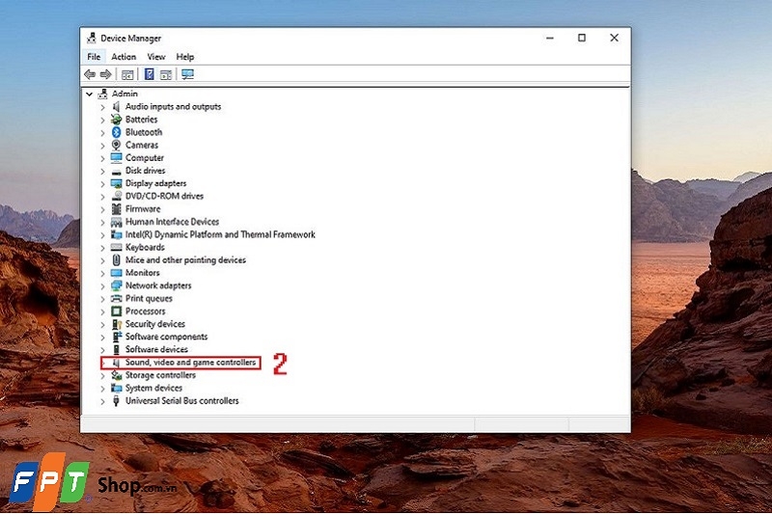This screenshot has height=514, width=772.
Task: Click the Properties pane toolbar icon
Action: (166, 75)
